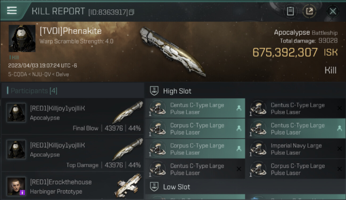This screenshot has height=200, width=346.
Task: Expand the Low Slot section
Action: point(154,187)
